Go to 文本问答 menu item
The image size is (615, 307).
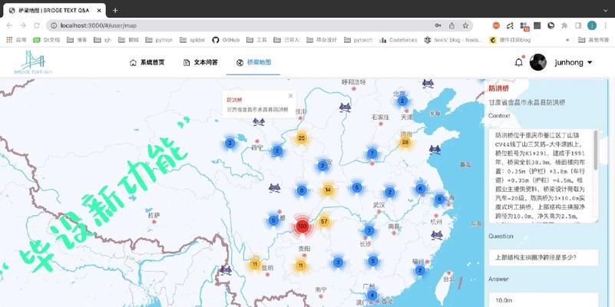click(x=200, y=62)
